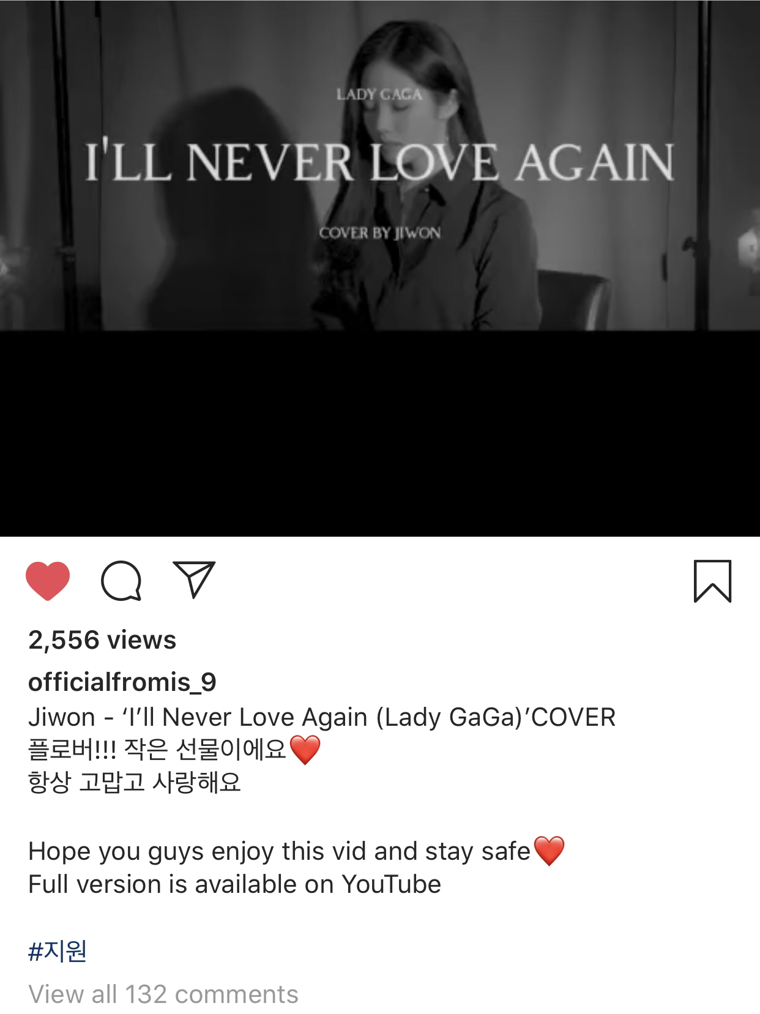Save the post with bookmark icon
The width and height of the screenshot is (760, 1014).
[x=712, y=581]
